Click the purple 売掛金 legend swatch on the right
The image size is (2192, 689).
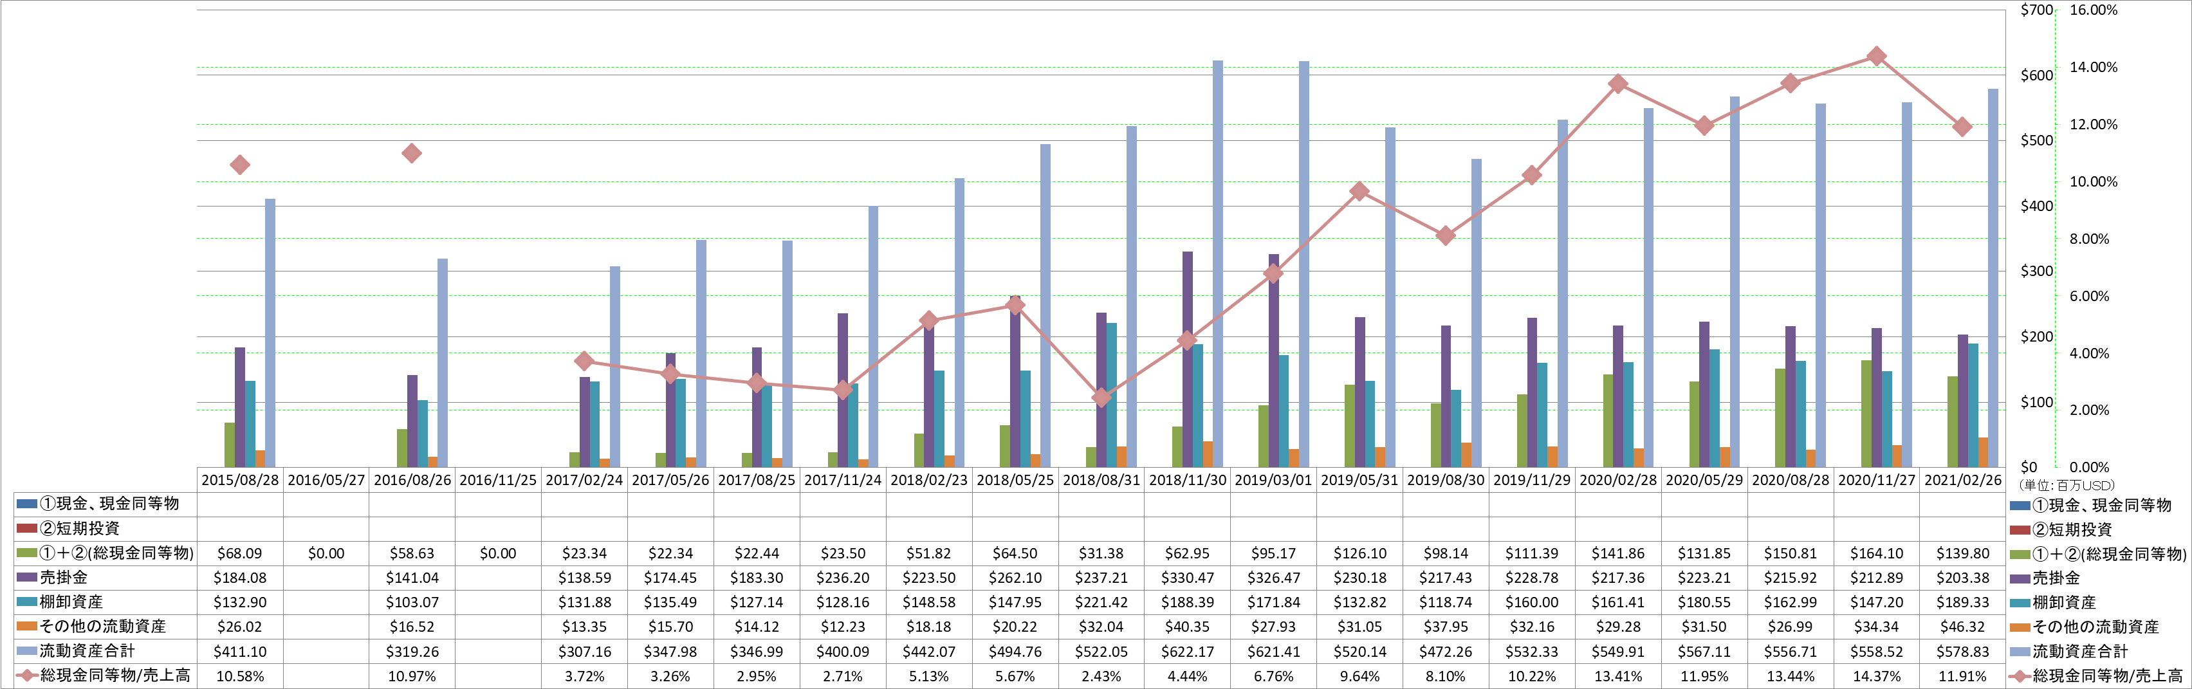(2020, 578)
